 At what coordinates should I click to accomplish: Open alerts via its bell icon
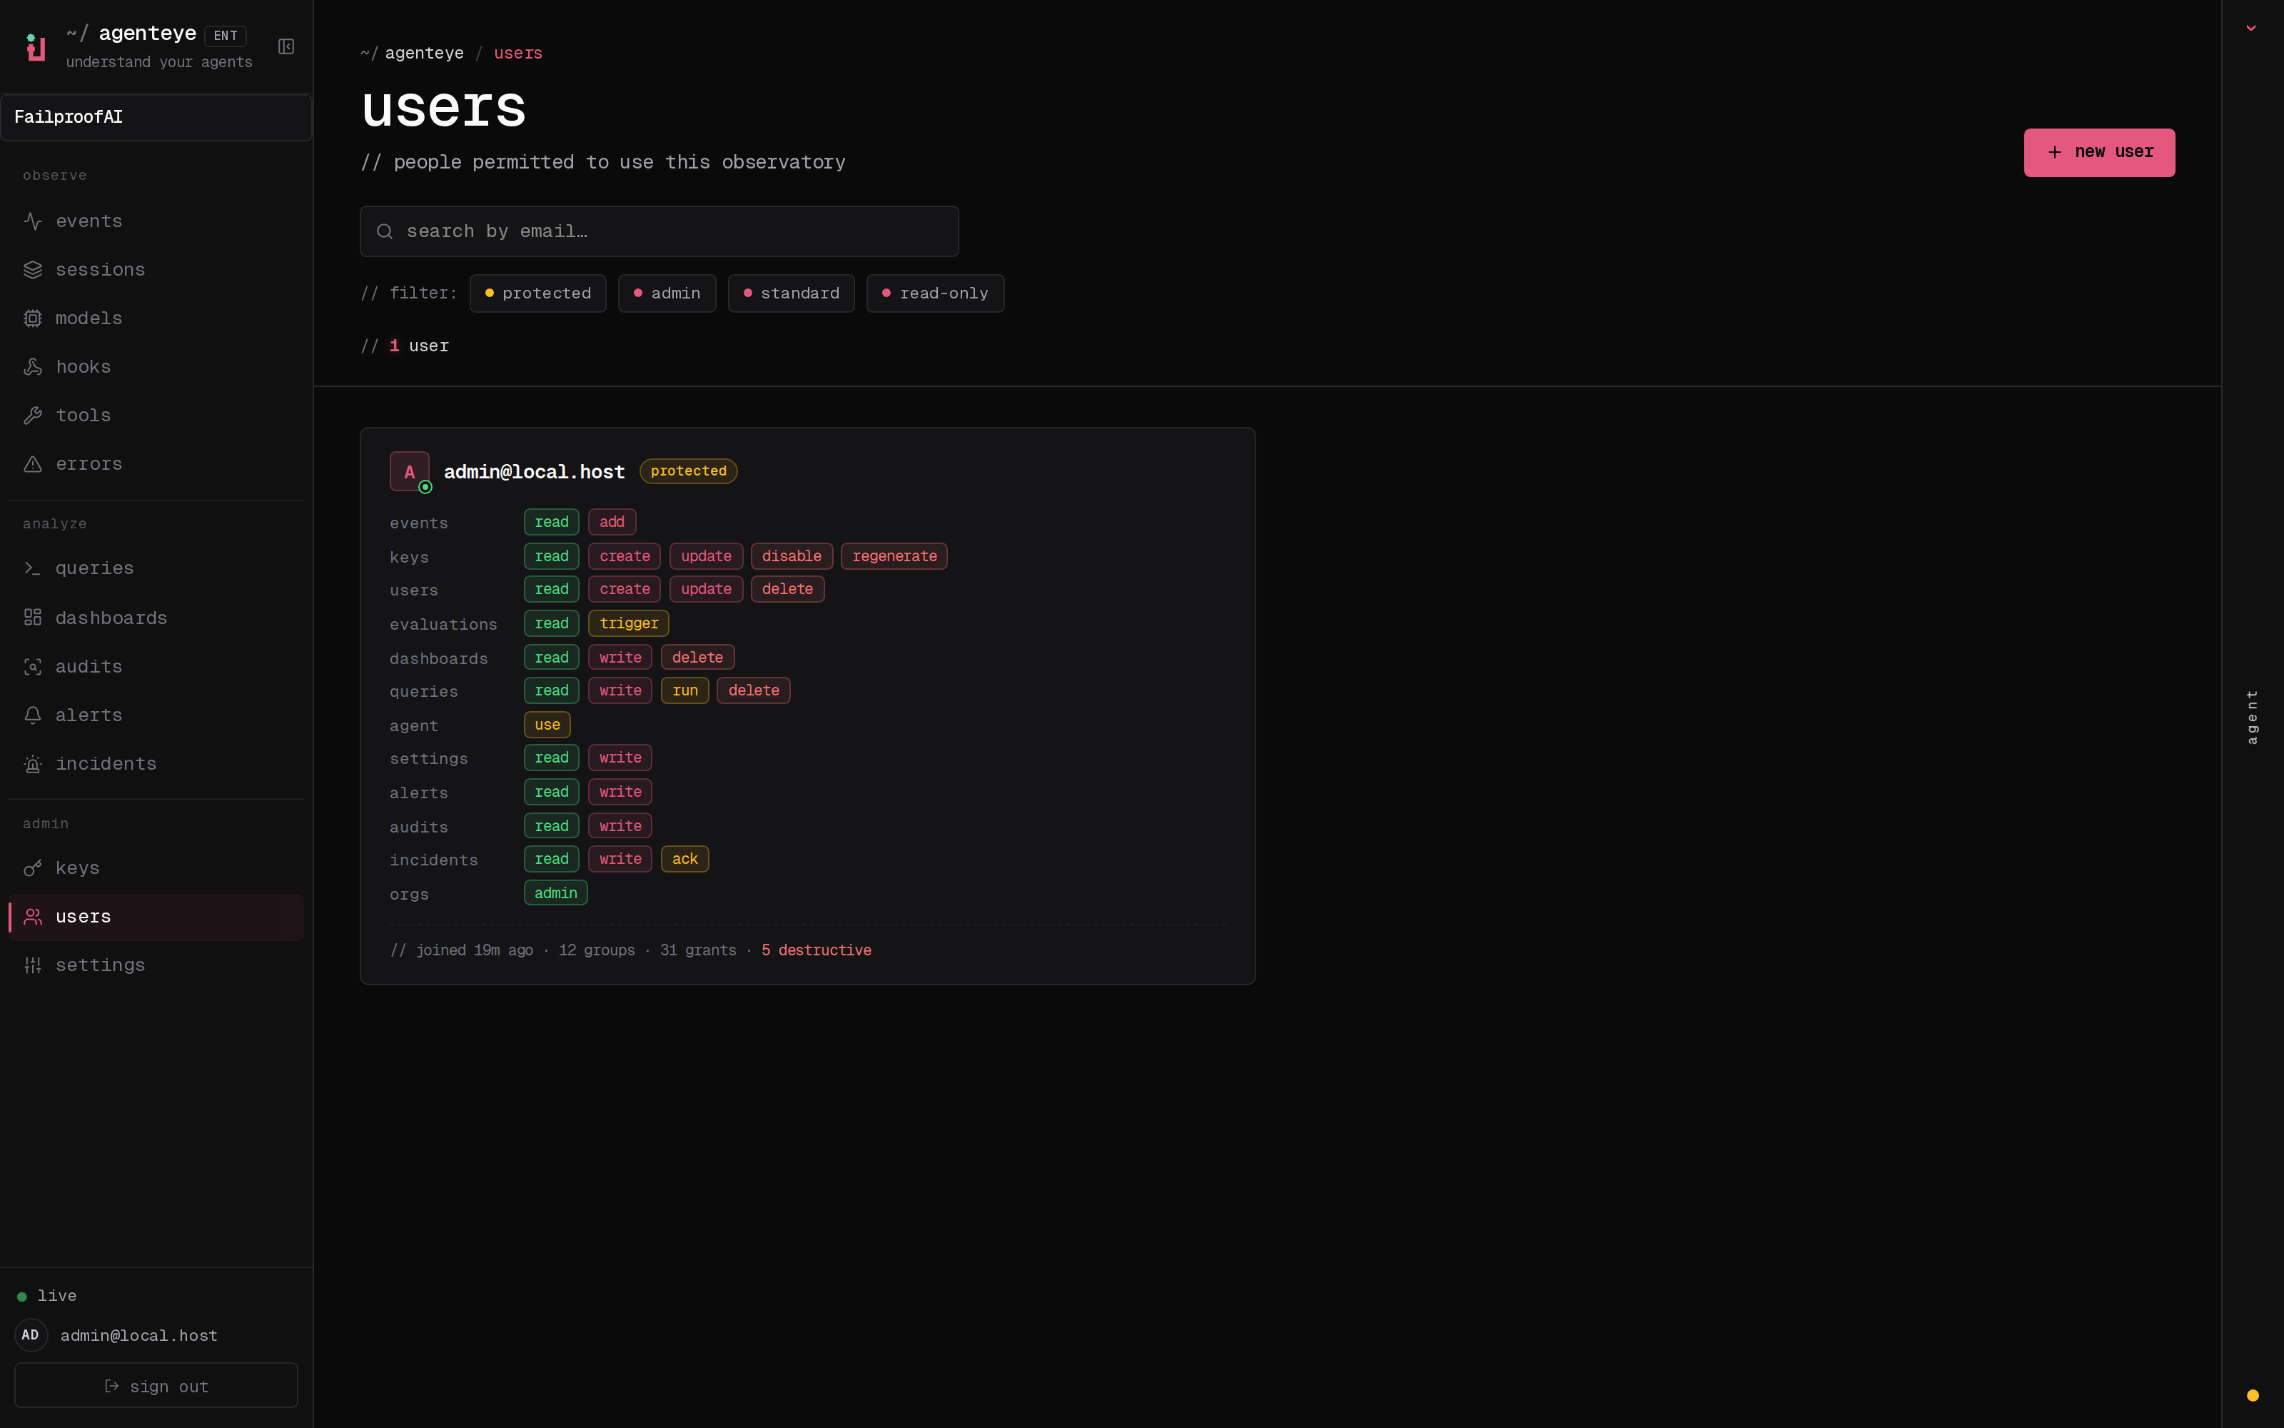pos(33,715)
